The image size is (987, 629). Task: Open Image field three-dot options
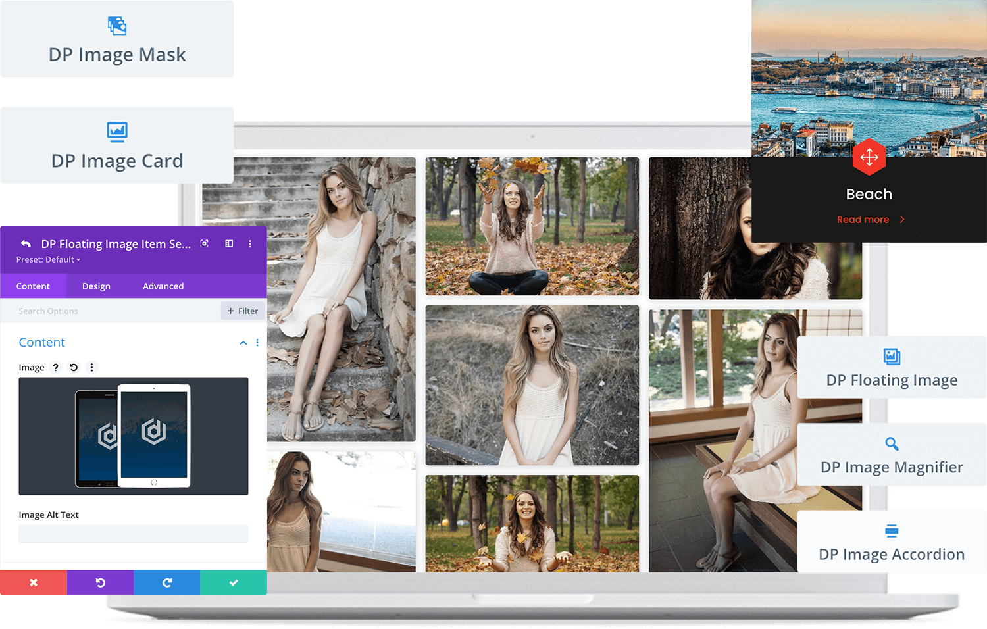(x=91, y=367)
